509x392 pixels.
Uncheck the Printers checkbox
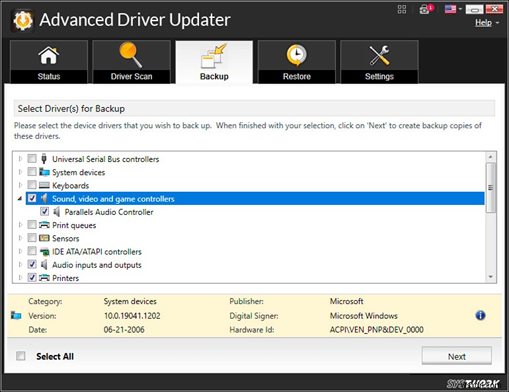click(x=32, y=278)
